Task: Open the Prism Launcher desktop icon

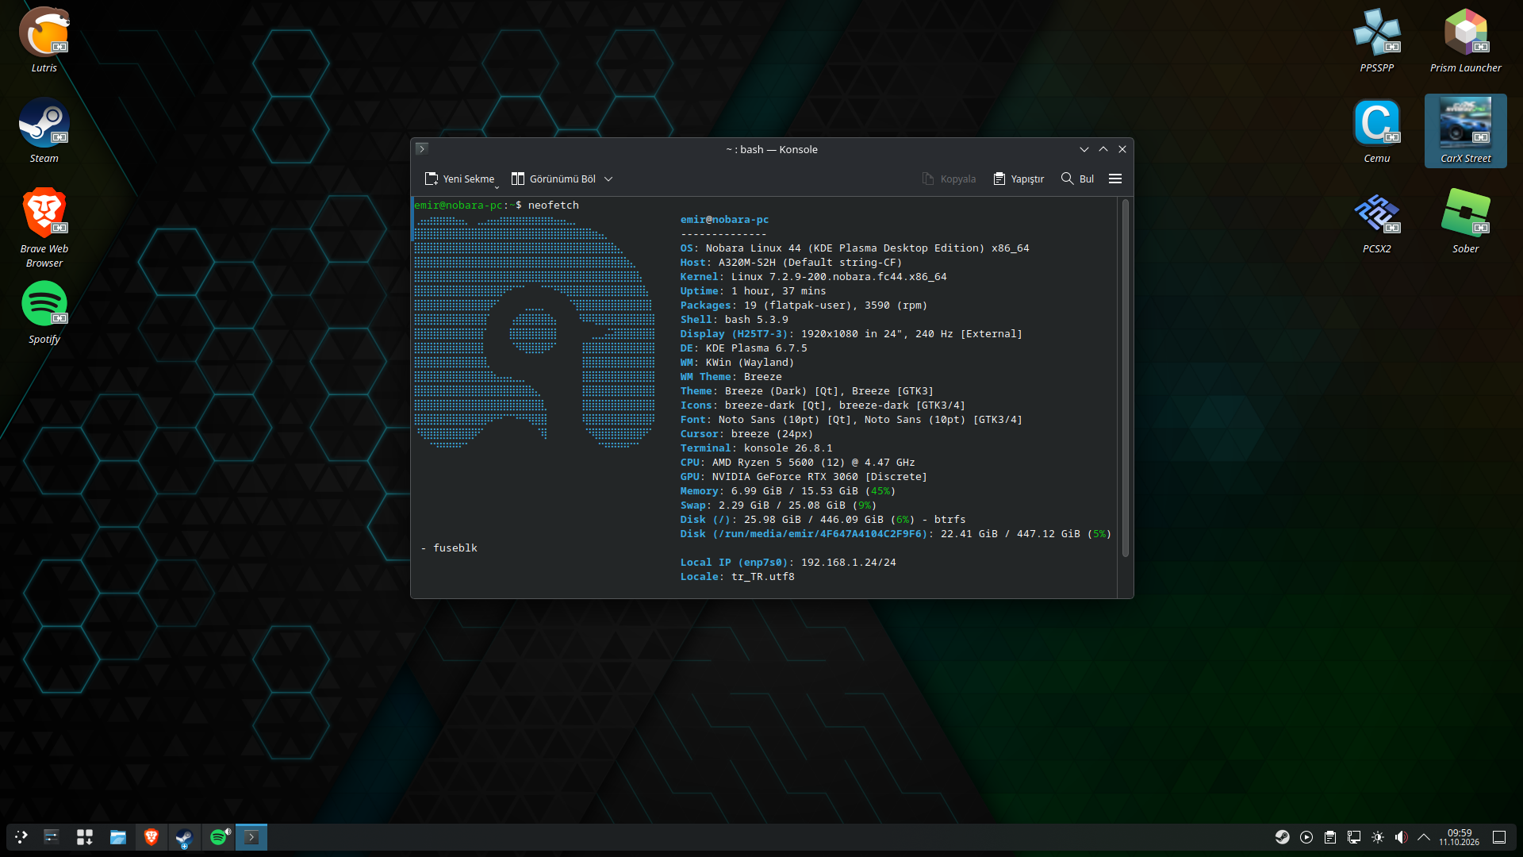Action: [1466, 40]
